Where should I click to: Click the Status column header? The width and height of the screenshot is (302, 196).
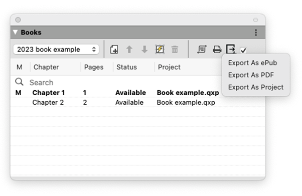coord(126,67)
